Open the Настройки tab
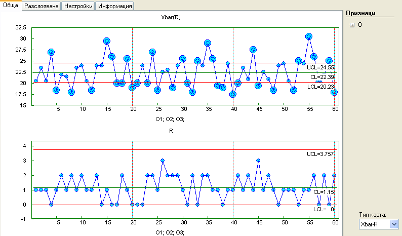This screenshot has width=402, height=236. [78, 6]
